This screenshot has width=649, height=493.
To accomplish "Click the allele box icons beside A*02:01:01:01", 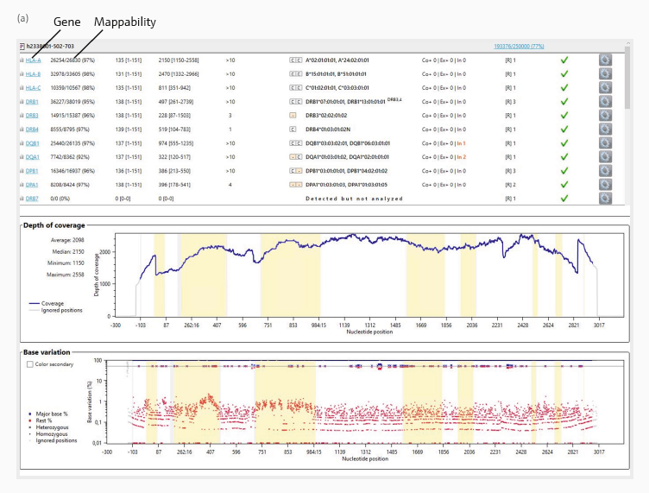I will pos(294,60).
